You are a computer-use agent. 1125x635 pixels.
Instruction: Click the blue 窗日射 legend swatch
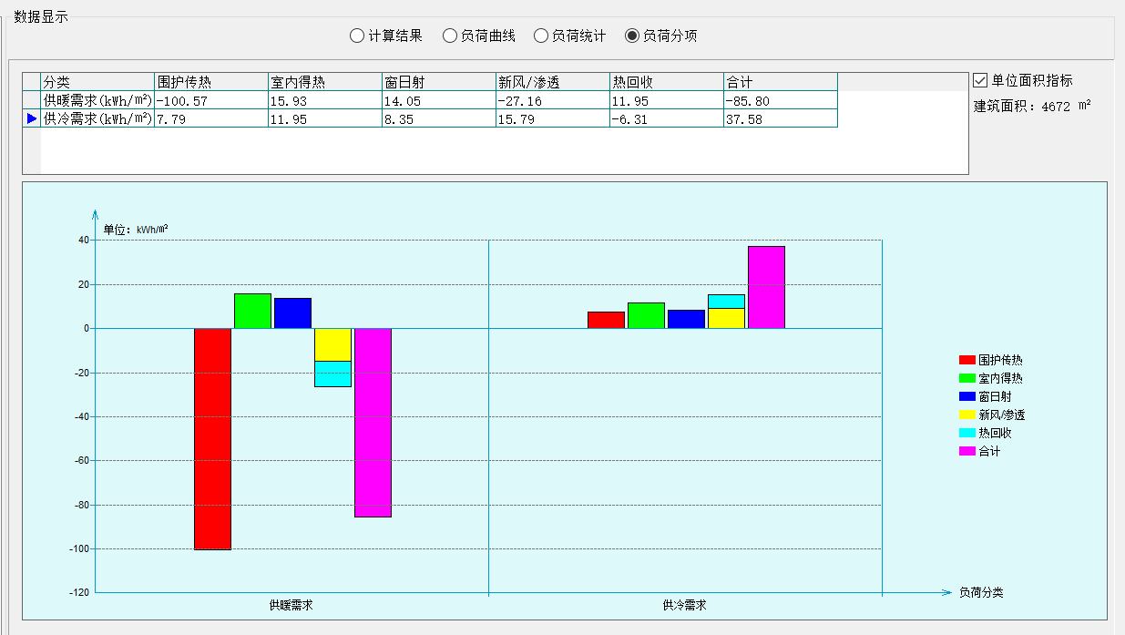click(966, 397)
